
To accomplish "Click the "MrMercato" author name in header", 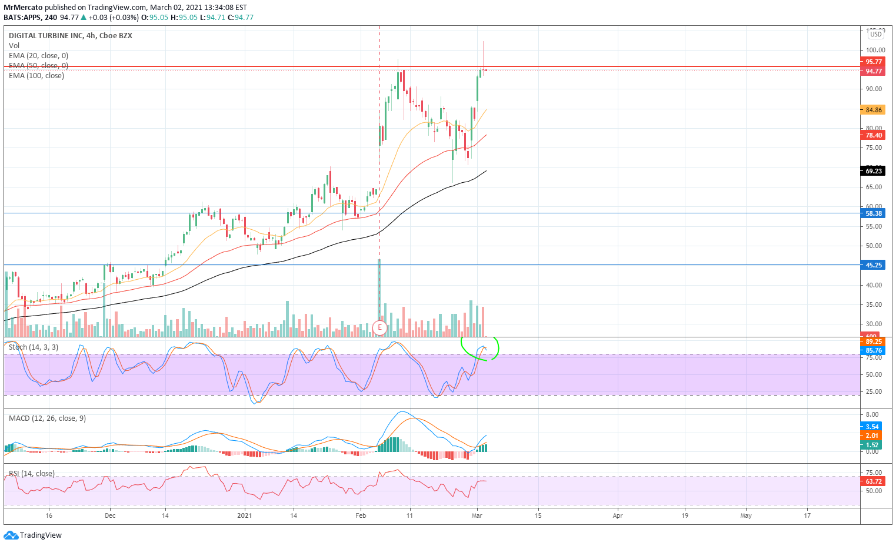I will pyautogui.click(x=23, y=8).
